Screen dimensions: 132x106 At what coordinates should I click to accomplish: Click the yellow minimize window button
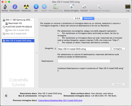pyautogui.click(x=6, y=2)
